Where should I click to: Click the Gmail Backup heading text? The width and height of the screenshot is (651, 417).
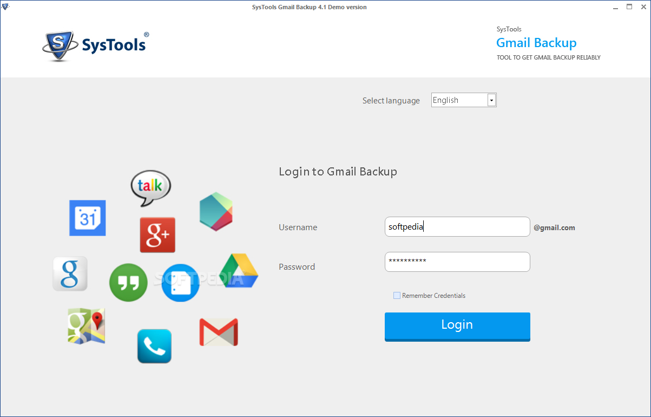[536, 43]
